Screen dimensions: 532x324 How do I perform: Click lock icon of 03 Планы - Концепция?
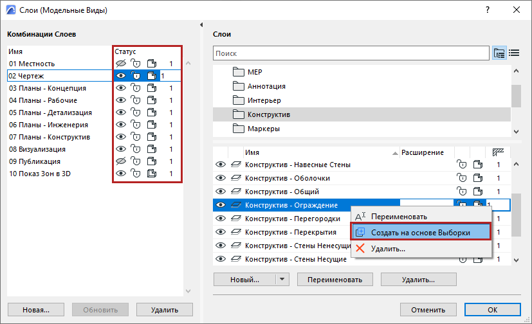point(136,88)
